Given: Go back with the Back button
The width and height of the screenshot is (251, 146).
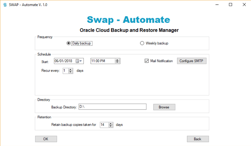Looking at the screenshot, I should (198, 139).
